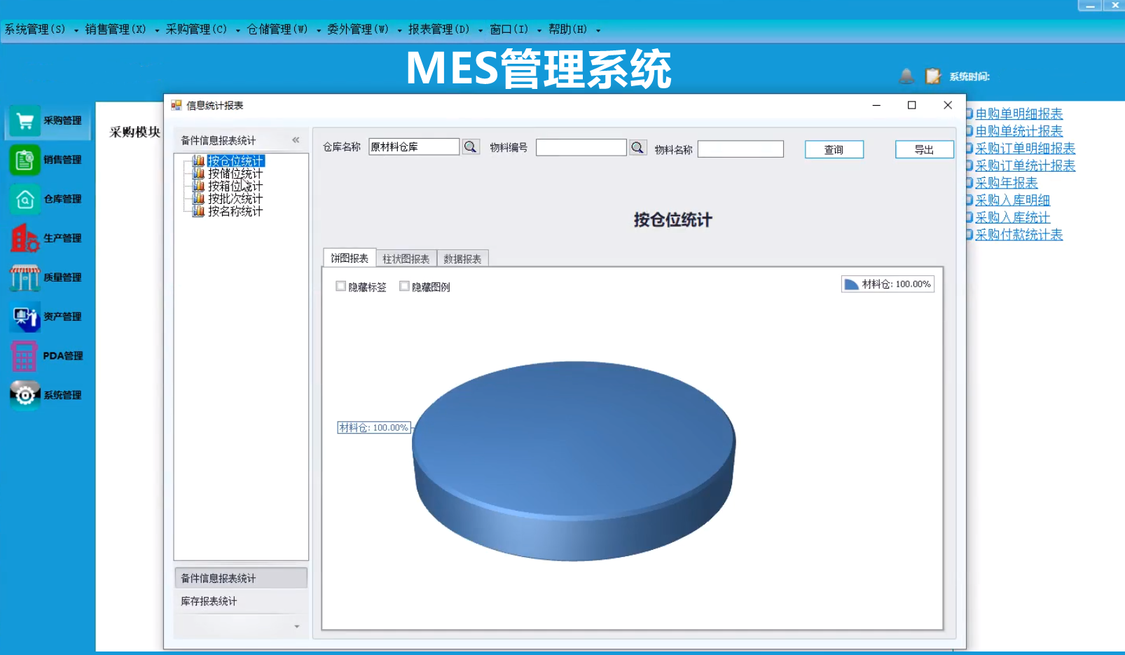
Task: Focus the 物料名称 input field
Action: pos(740,149)
